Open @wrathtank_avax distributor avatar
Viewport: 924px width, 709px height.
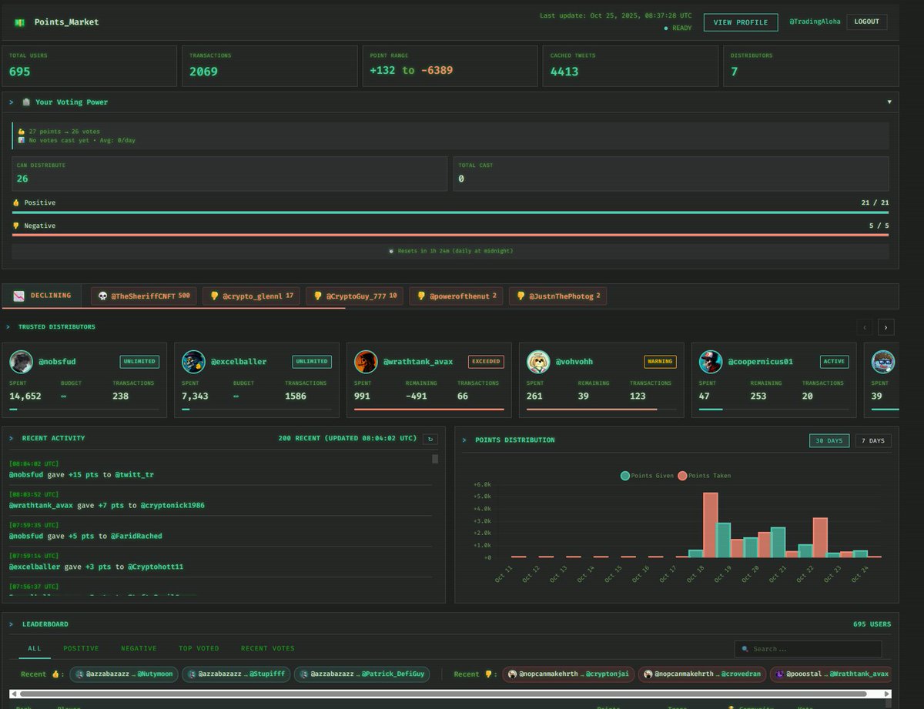click(366, 362)
